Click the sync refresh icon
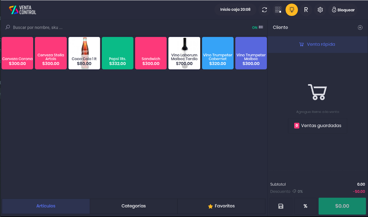This screenshot has width=368, height=217. pos(265,9)
